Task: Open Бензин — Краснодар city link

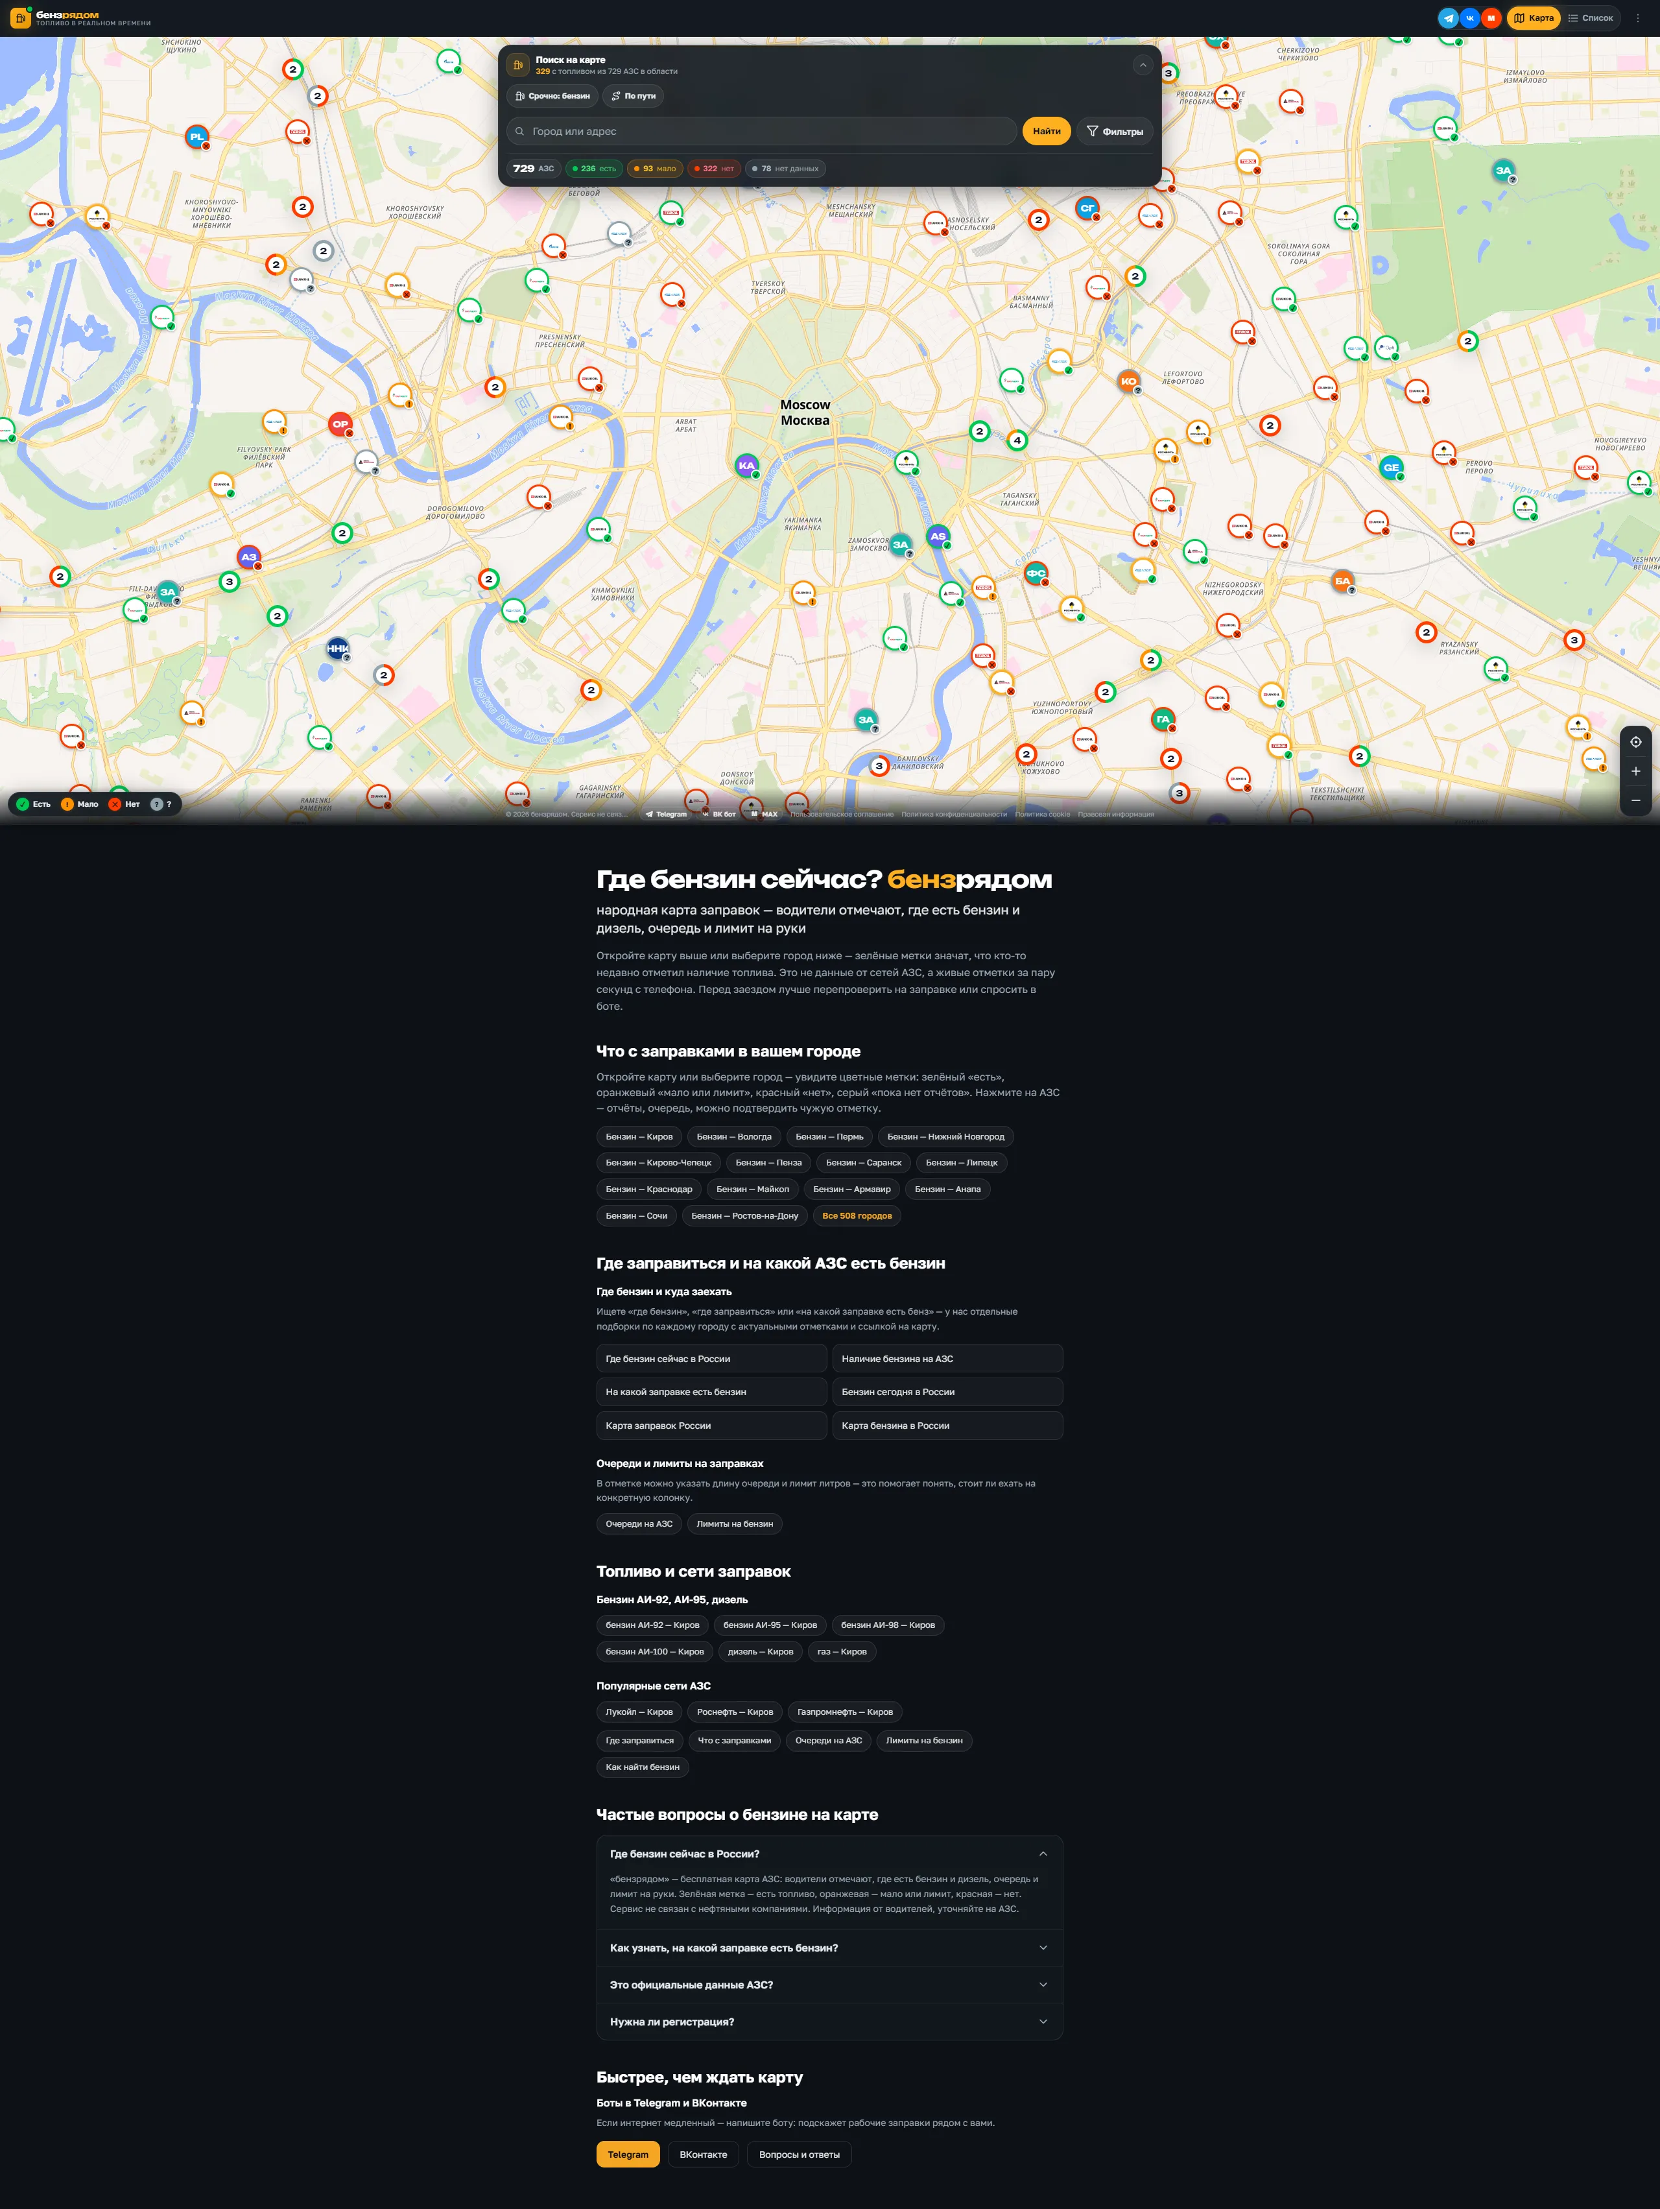Action: coord(649,1188)
